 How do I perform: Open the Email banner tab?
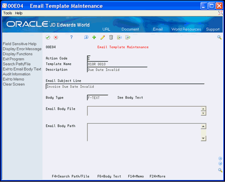click(158, 29)
